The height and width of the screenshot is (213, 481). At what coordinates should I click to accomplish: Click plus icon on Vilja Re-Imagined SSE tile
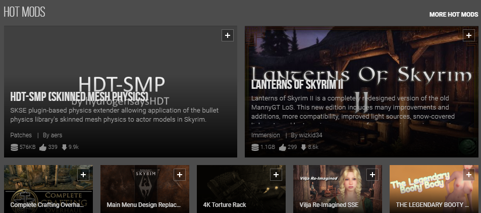(372, 175)
